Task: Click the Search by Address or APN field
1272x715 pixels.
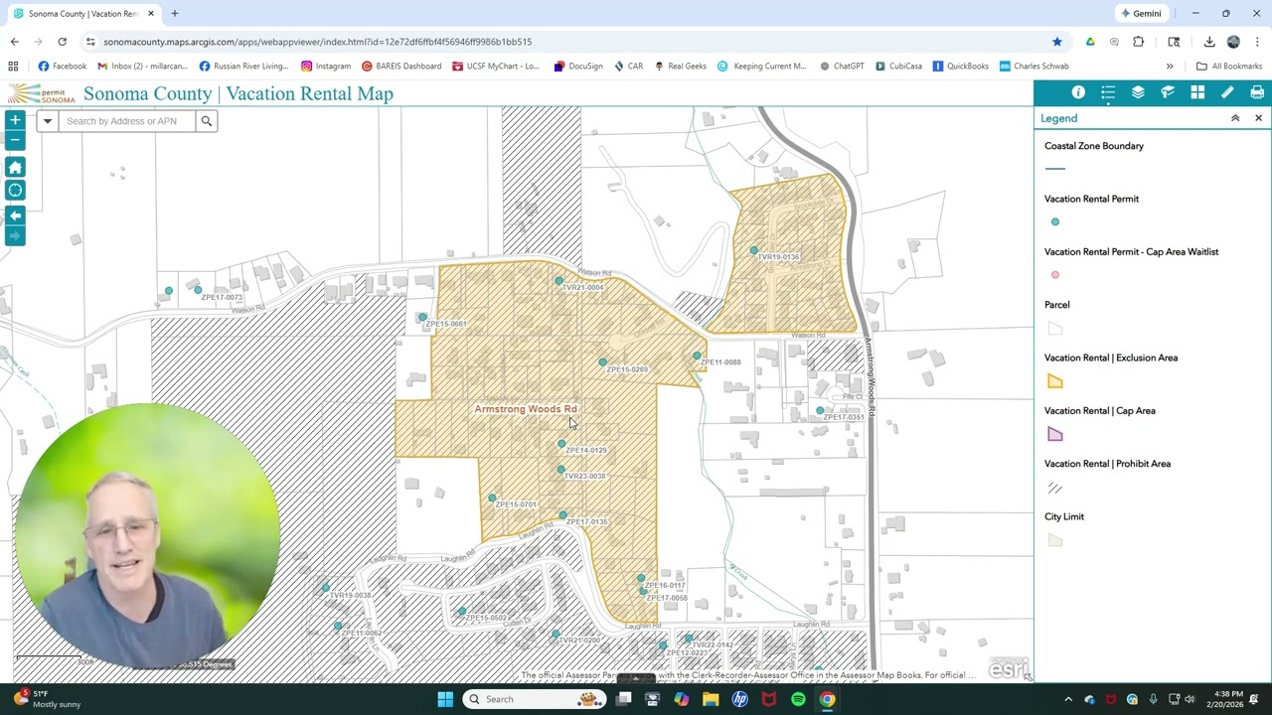Action: pos(126,121)
